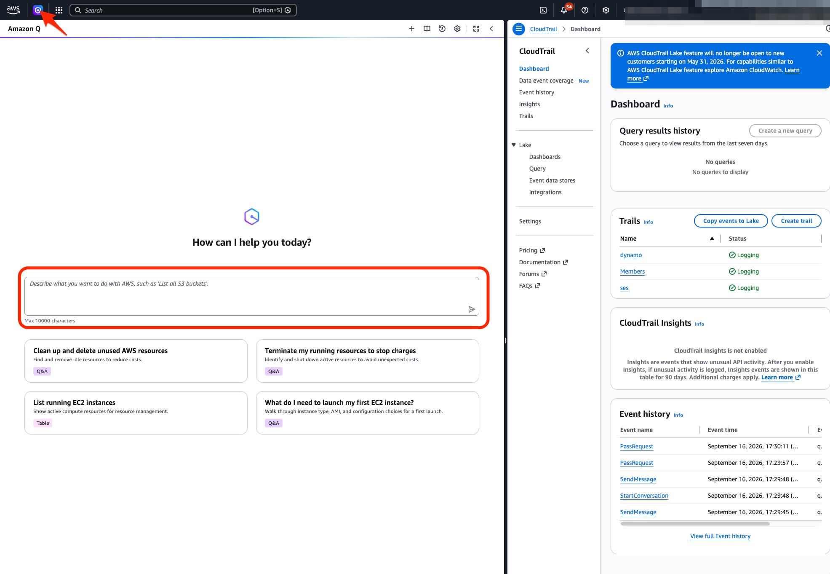This screenshot has width=830, height=574.
Task: Open Event data stores navigation item
Action: 552,180
